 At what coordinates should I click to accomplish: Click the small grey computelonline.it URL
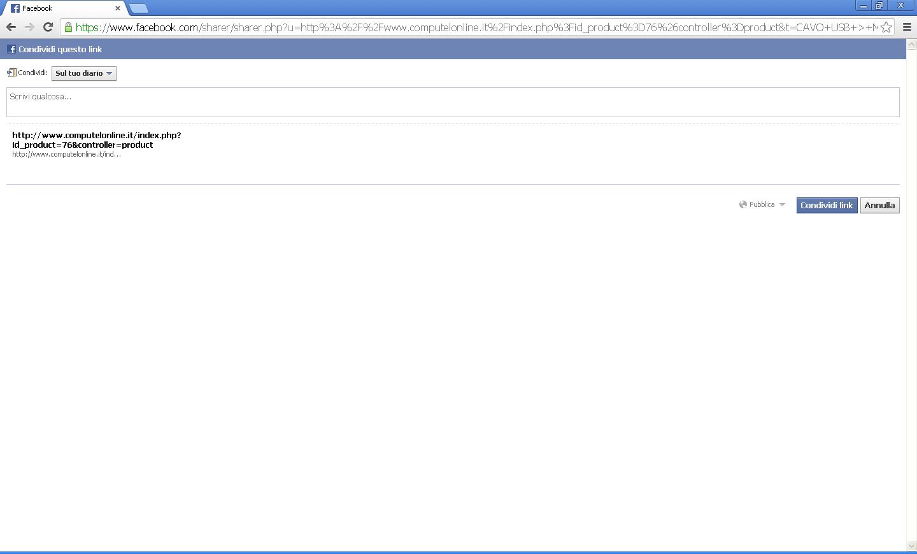(66, 154)
